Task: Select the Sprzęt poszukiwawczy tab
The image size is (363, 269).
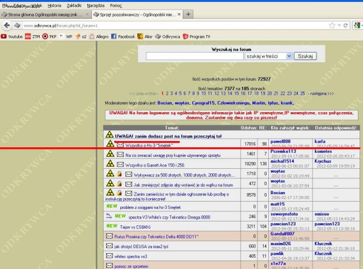Action: (x=137, y=15)
